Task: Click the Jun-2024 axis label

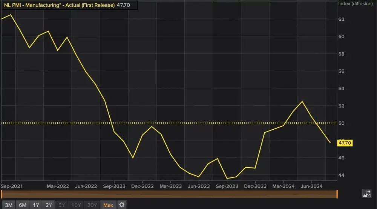Action: (312, 186)
